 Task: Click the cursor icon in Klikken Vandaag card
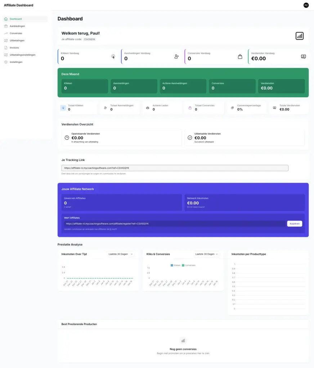pos(113,56)
